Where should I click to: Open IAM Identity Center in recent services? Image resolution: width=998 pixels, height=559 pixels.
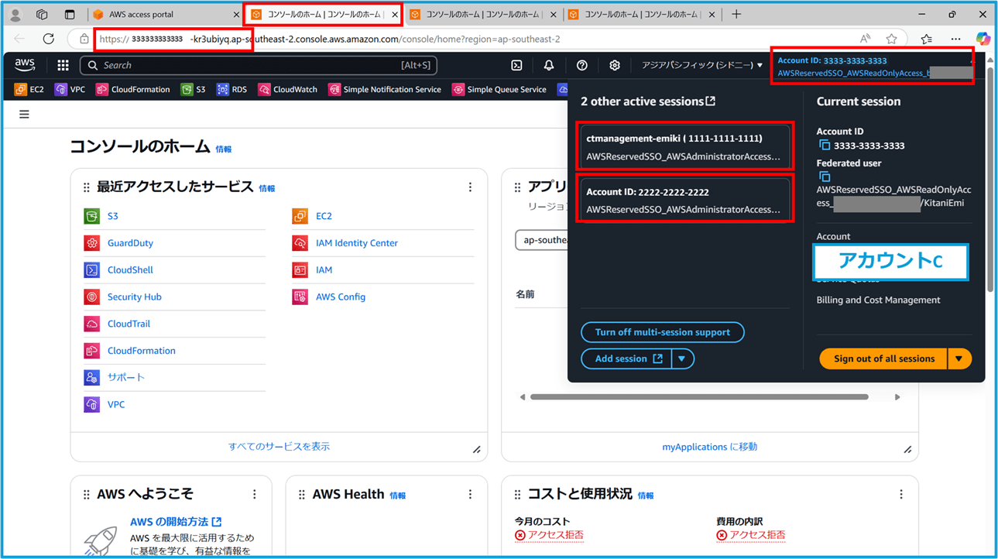click(357, 243)
